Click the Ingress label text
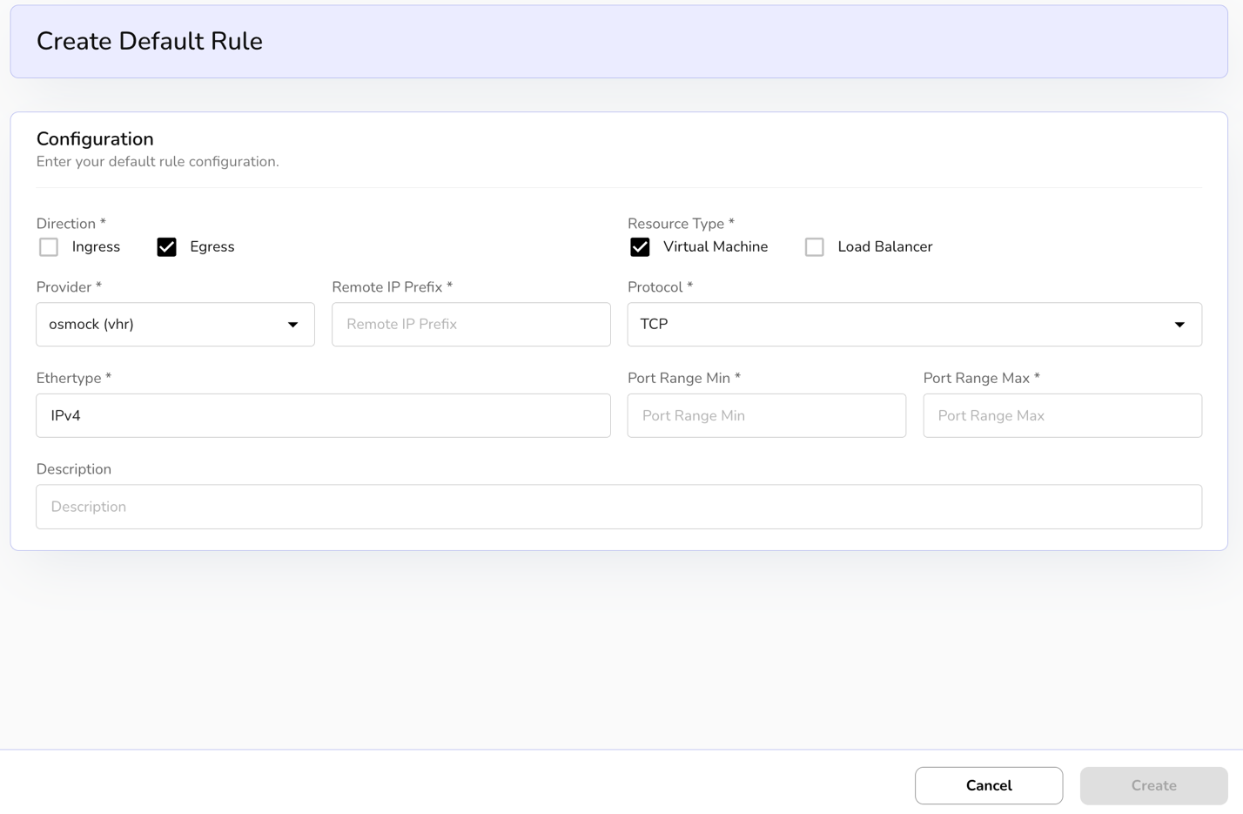1243x814 pixels. click(96, 247)
